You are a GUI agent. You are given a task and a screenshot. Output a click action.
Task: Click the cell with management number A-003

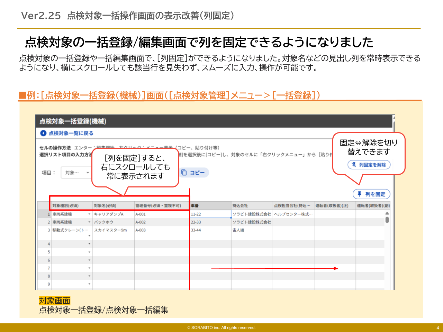162,230
